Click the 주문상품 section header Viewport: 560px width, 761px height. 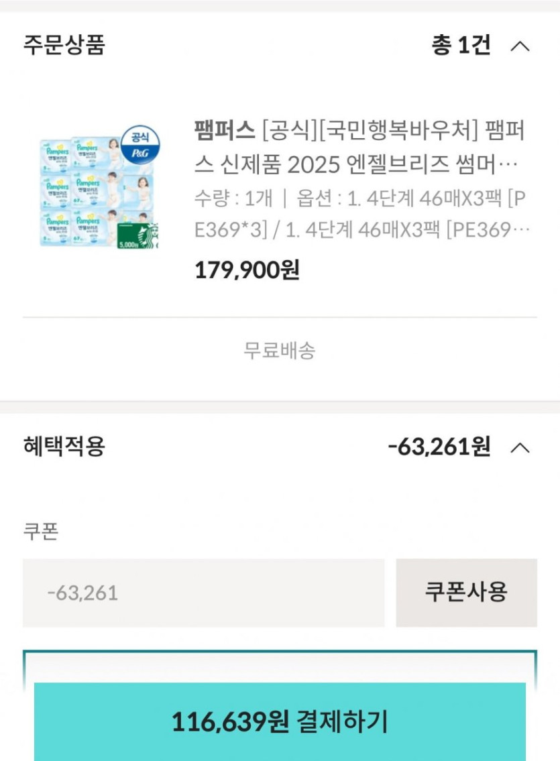[64, 46]
